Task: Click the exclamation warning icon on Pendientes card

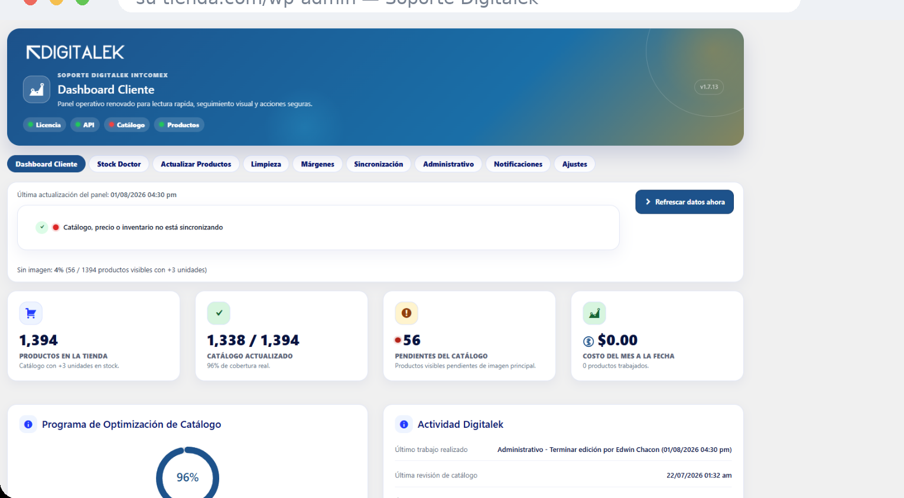Action: (407, 313)
